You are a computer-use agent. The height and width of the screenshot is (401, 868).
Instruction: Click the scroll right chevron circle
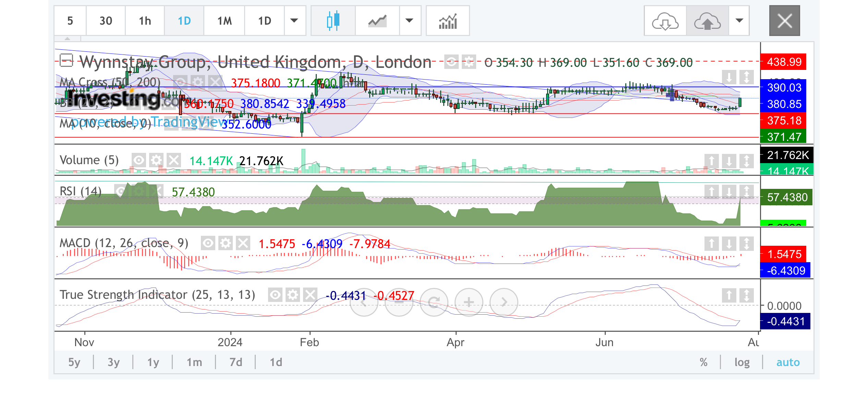click(504, 302)
